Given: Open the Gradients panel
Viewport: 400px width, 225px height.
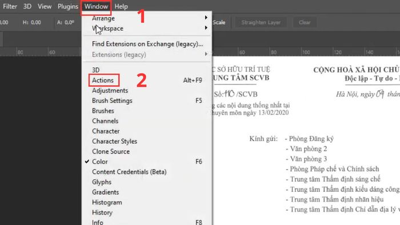Looking at the screenshot, I should tap(147, 192).
